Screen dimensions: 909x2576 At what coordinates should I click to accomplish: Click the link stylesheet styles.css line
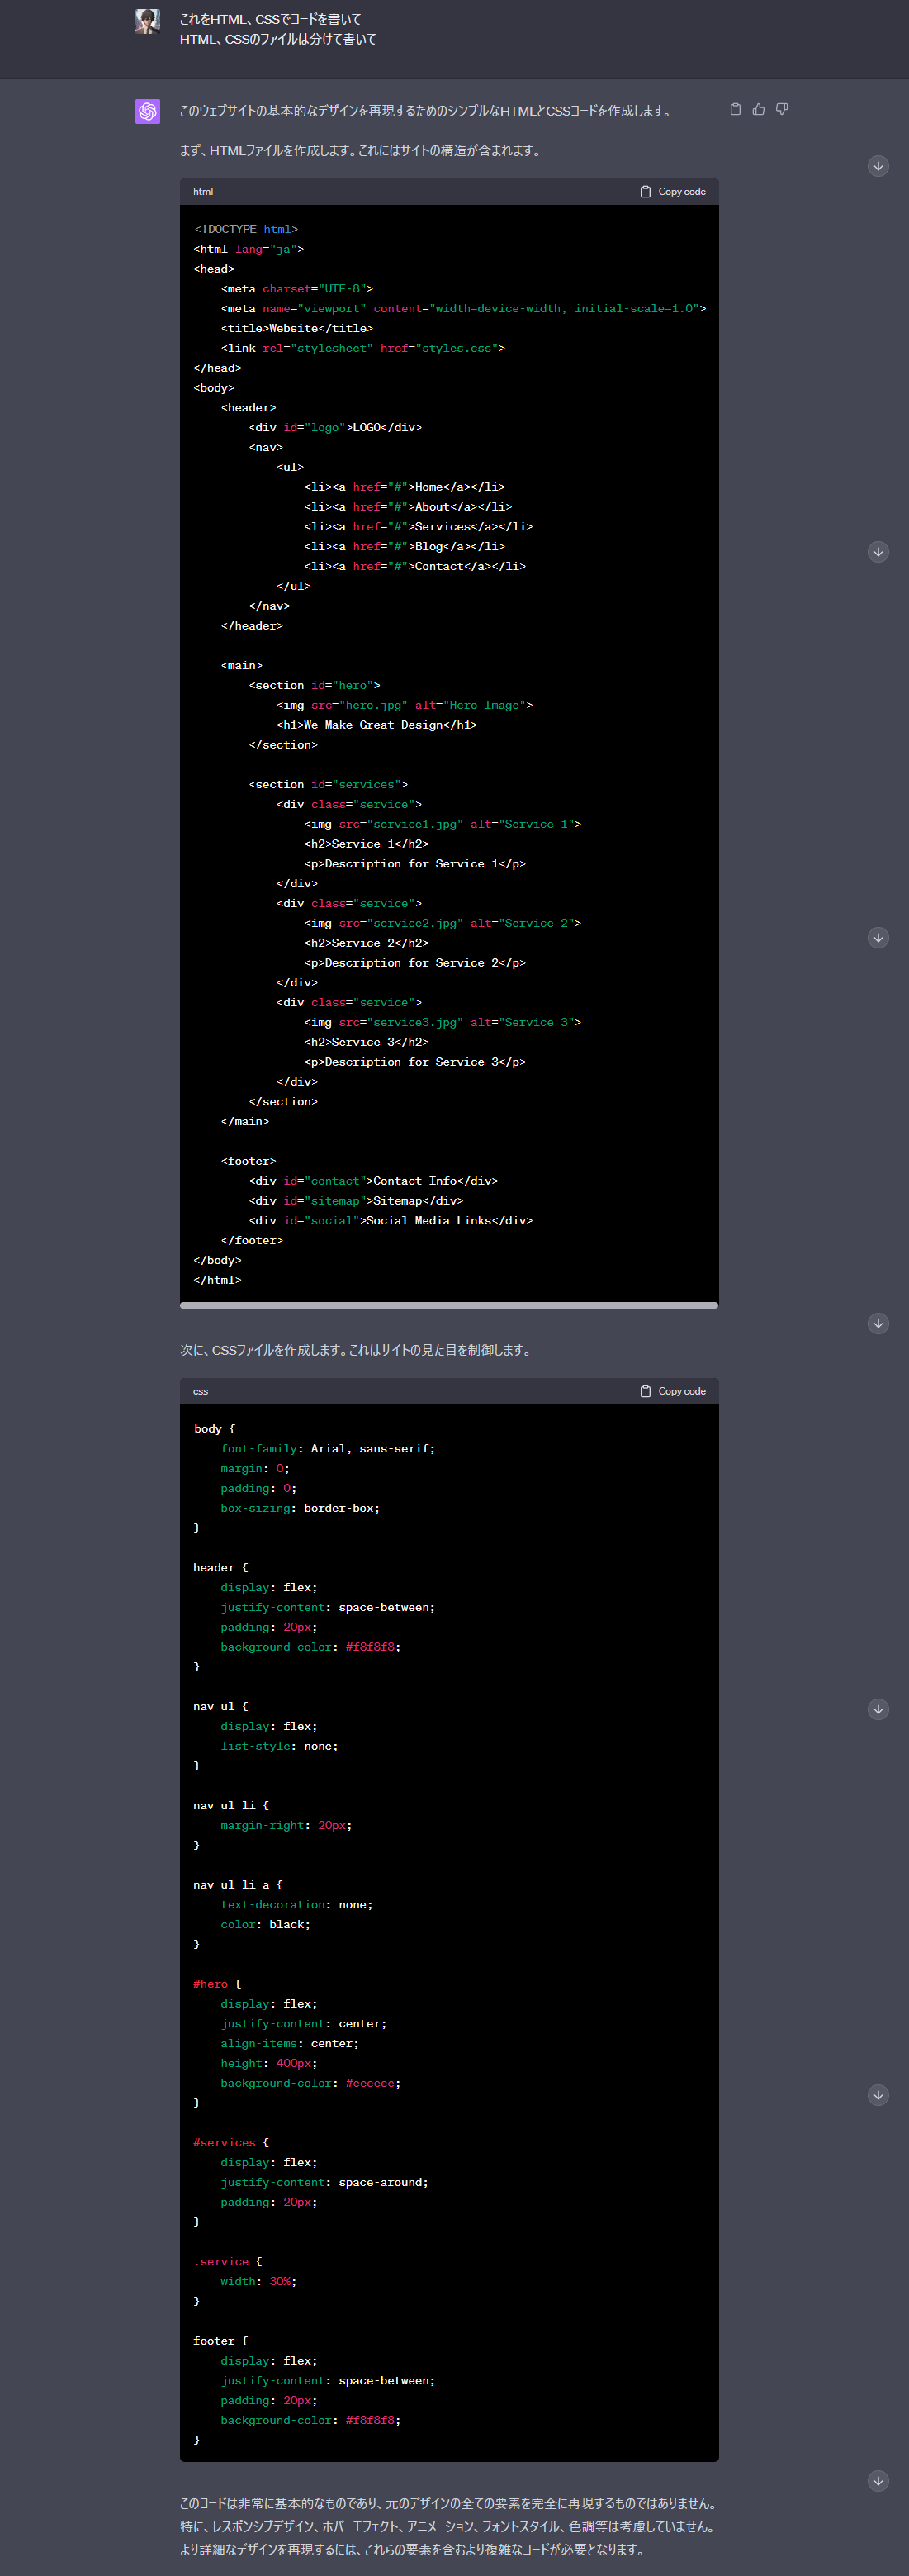point(363,348)
